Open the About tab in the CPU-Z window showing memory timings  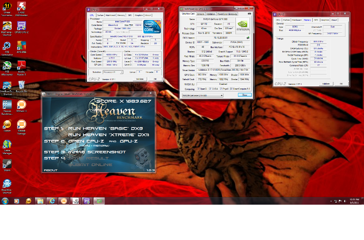pyautogui.click(x=334, y=20)
